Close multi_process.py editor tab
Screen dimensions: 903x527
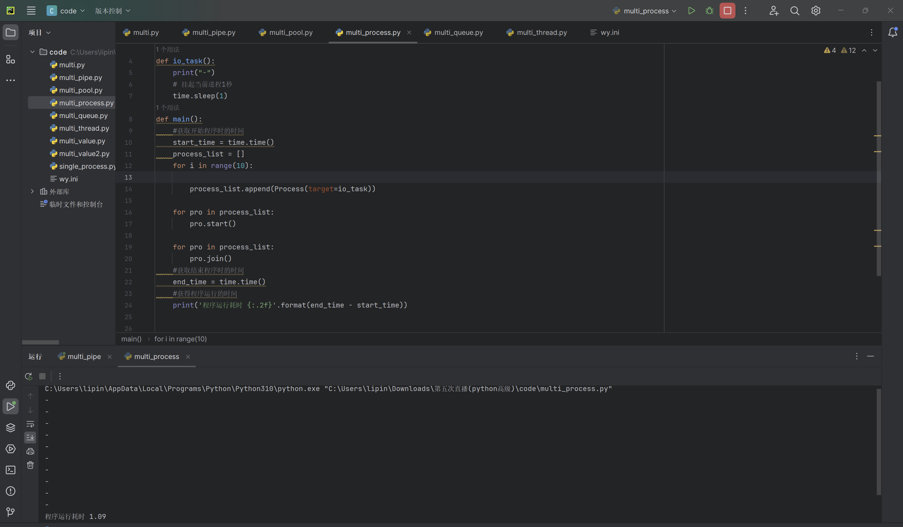(409, 32)
